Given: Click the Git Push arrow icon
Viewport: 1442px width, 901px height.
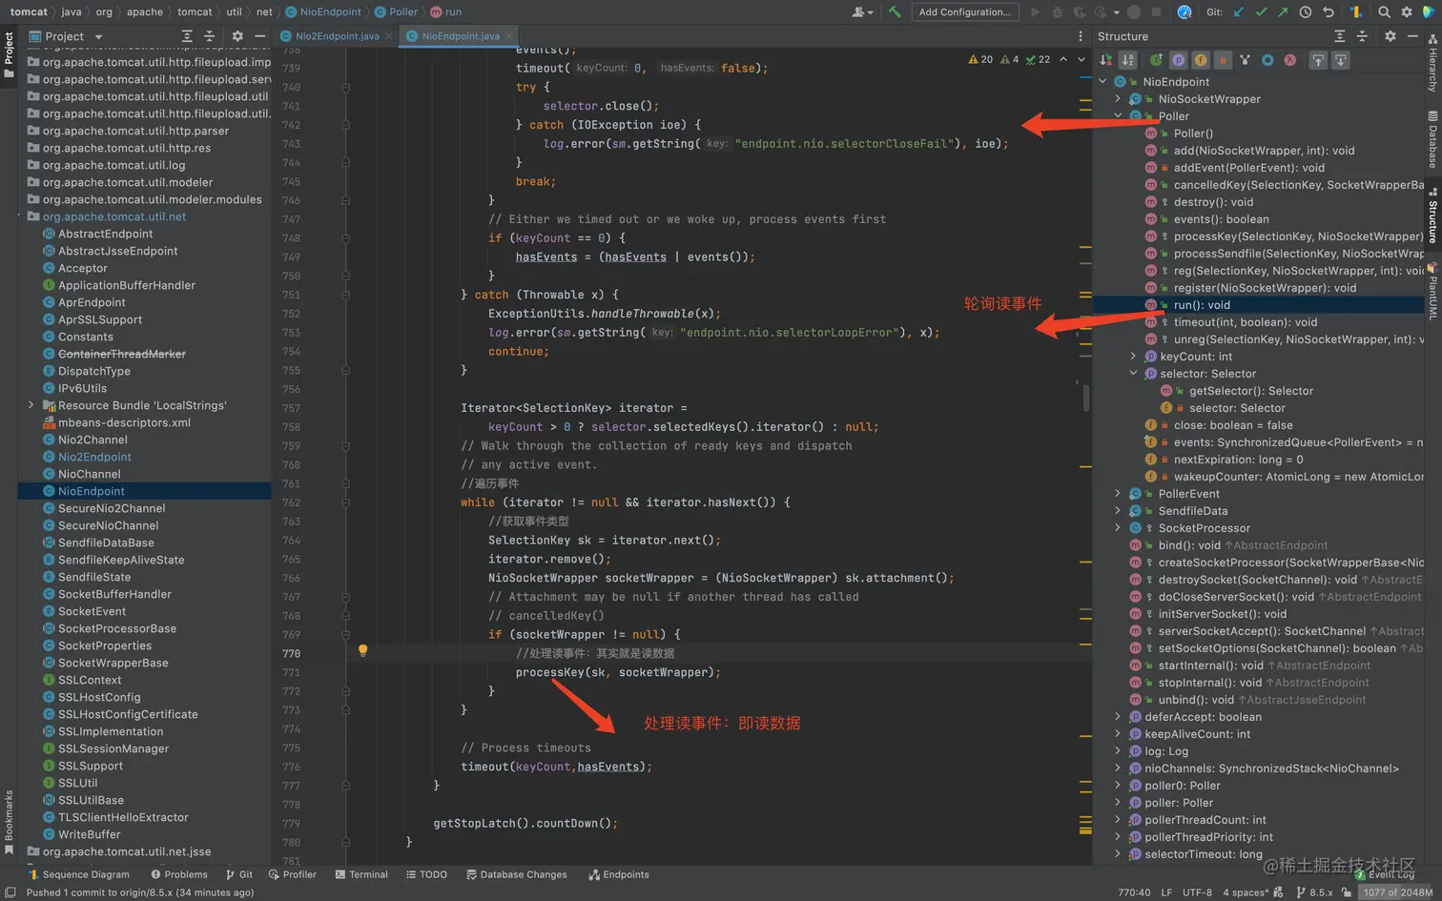Looking at the screenshot, I should tap(1283, 12).
